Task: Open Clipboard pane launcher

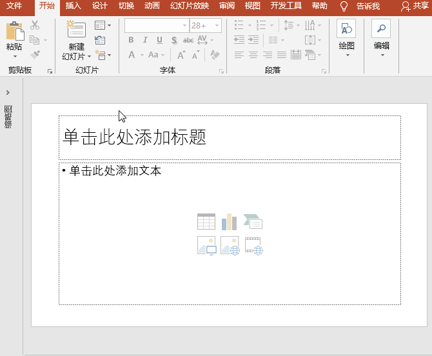Action: point(50,72)
